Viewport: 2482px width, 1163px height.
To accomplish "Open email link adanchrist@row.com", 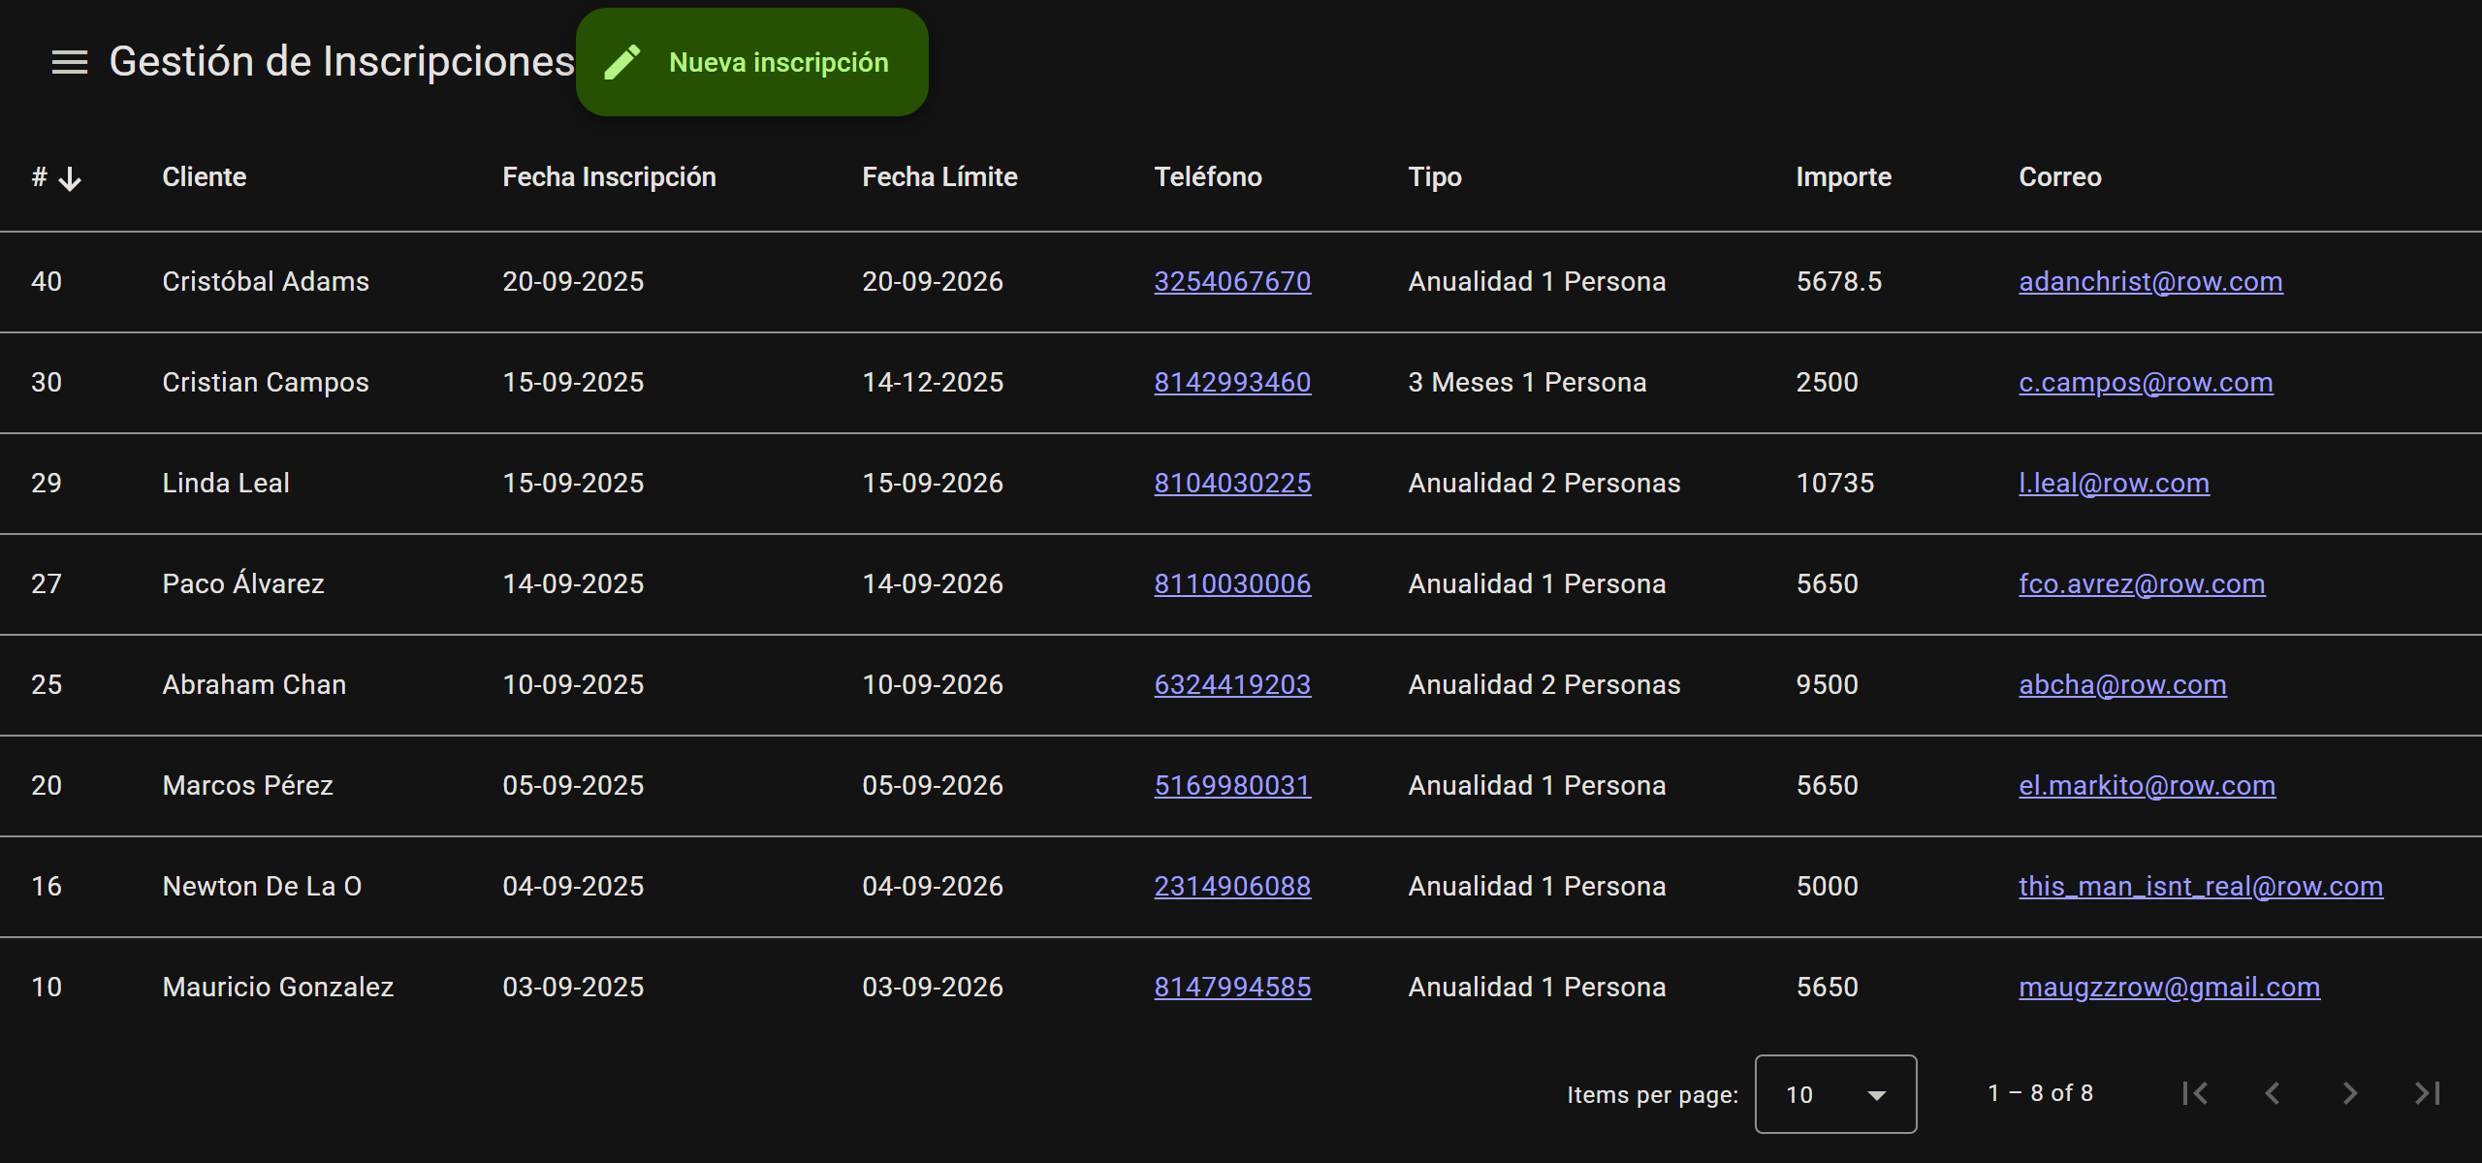I will pyautogui.click(x=2150, y=281).
